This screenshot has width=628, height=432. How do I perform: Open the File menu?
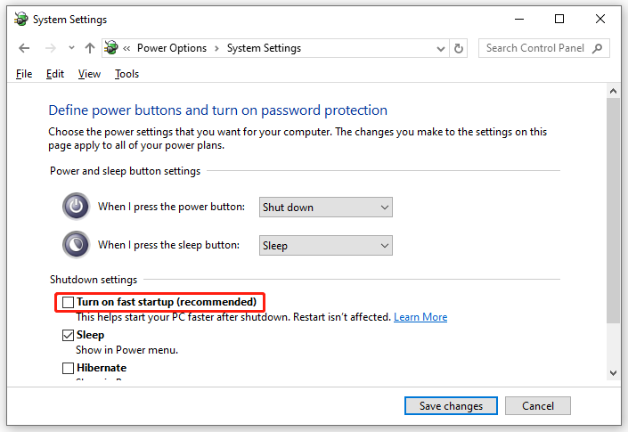tap(24, 74)
